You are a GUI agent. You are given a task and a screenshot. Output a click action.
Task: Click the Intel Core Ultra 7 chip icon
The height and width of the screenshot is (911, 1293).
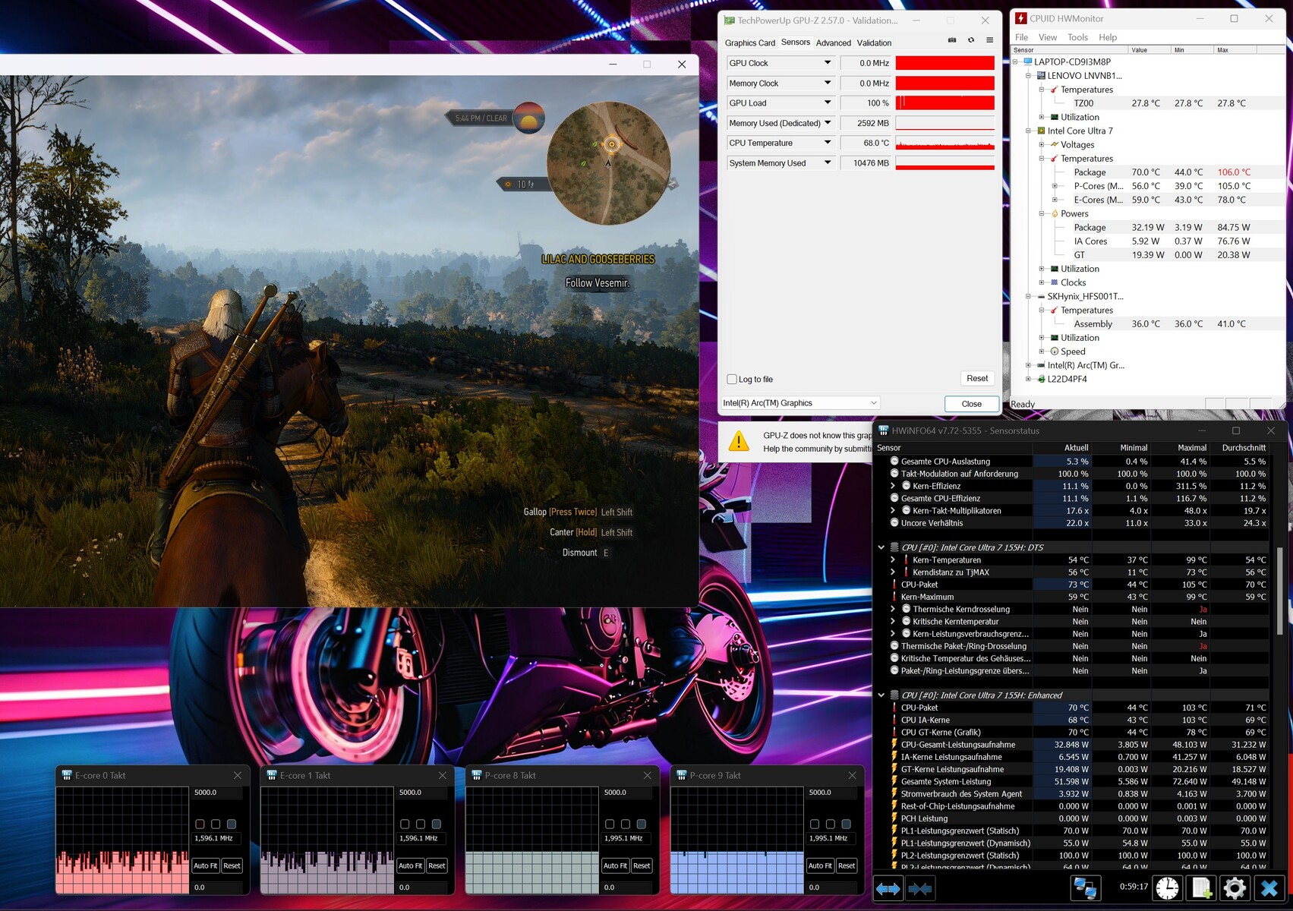(1041, 131)
